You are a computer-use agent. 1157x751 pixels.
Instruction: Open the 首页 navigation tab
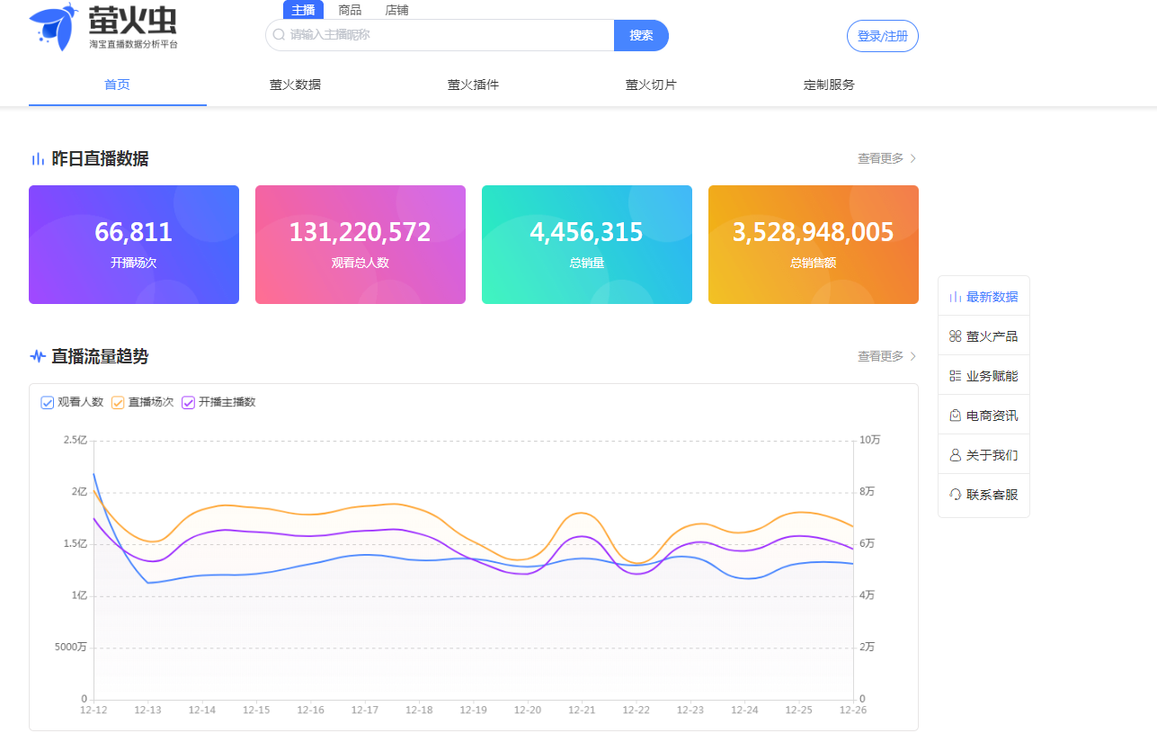coord(117,85)
